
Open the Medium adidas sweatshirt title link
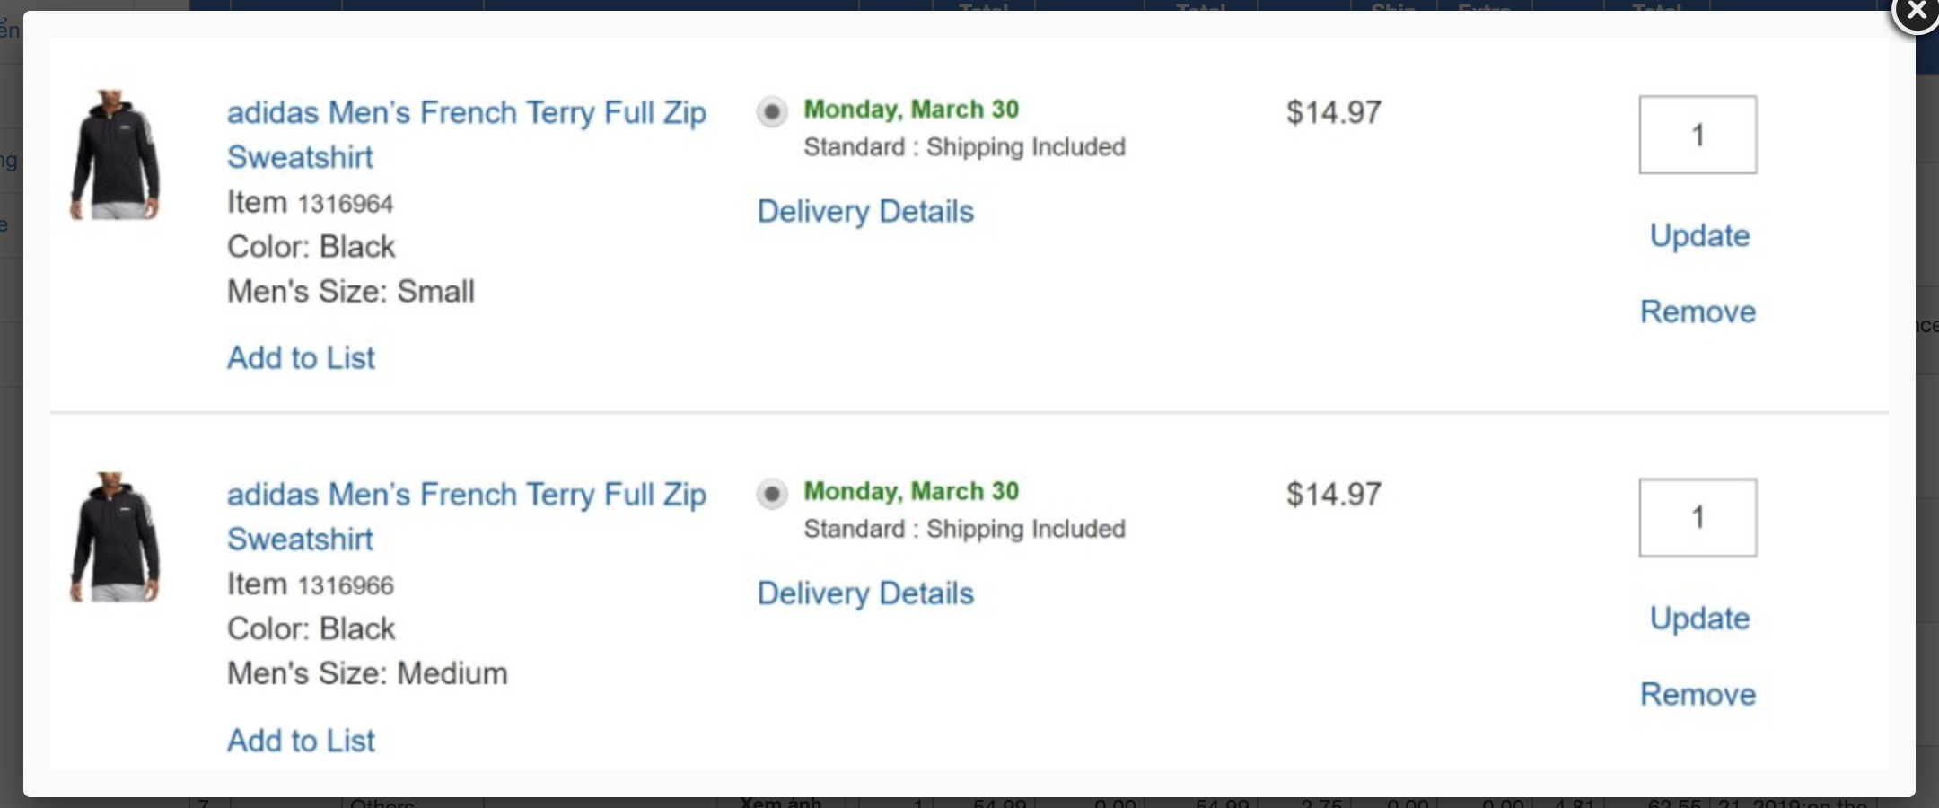pyautogui.click(x=466, y=516)
